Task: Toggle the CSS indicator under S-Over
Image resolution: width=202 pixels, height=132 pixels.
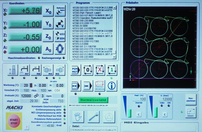Action: [x=169, y=106]
